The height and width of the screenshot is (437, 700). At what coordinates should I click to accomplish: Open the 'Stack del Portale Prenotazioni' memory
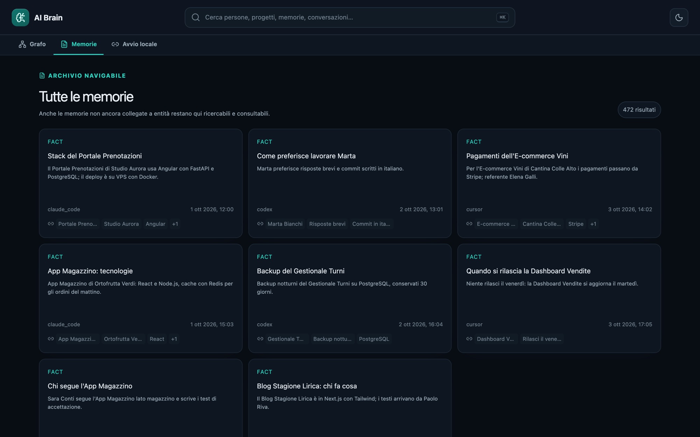tap(140, 183)
